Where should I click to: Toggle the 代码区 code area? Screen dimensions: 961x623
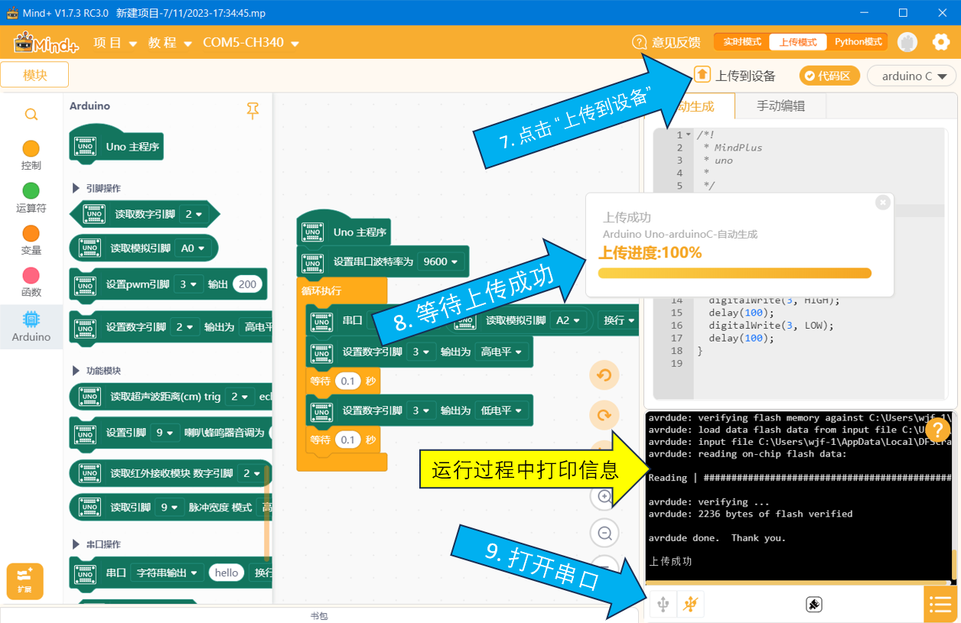point(830,76)
